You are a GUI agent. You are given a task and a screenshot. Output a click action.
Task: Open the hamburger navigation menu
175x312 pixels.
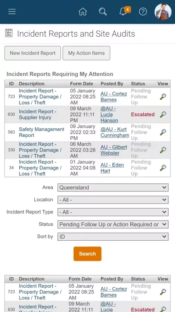pyautogui.click(x=12, y=12)
